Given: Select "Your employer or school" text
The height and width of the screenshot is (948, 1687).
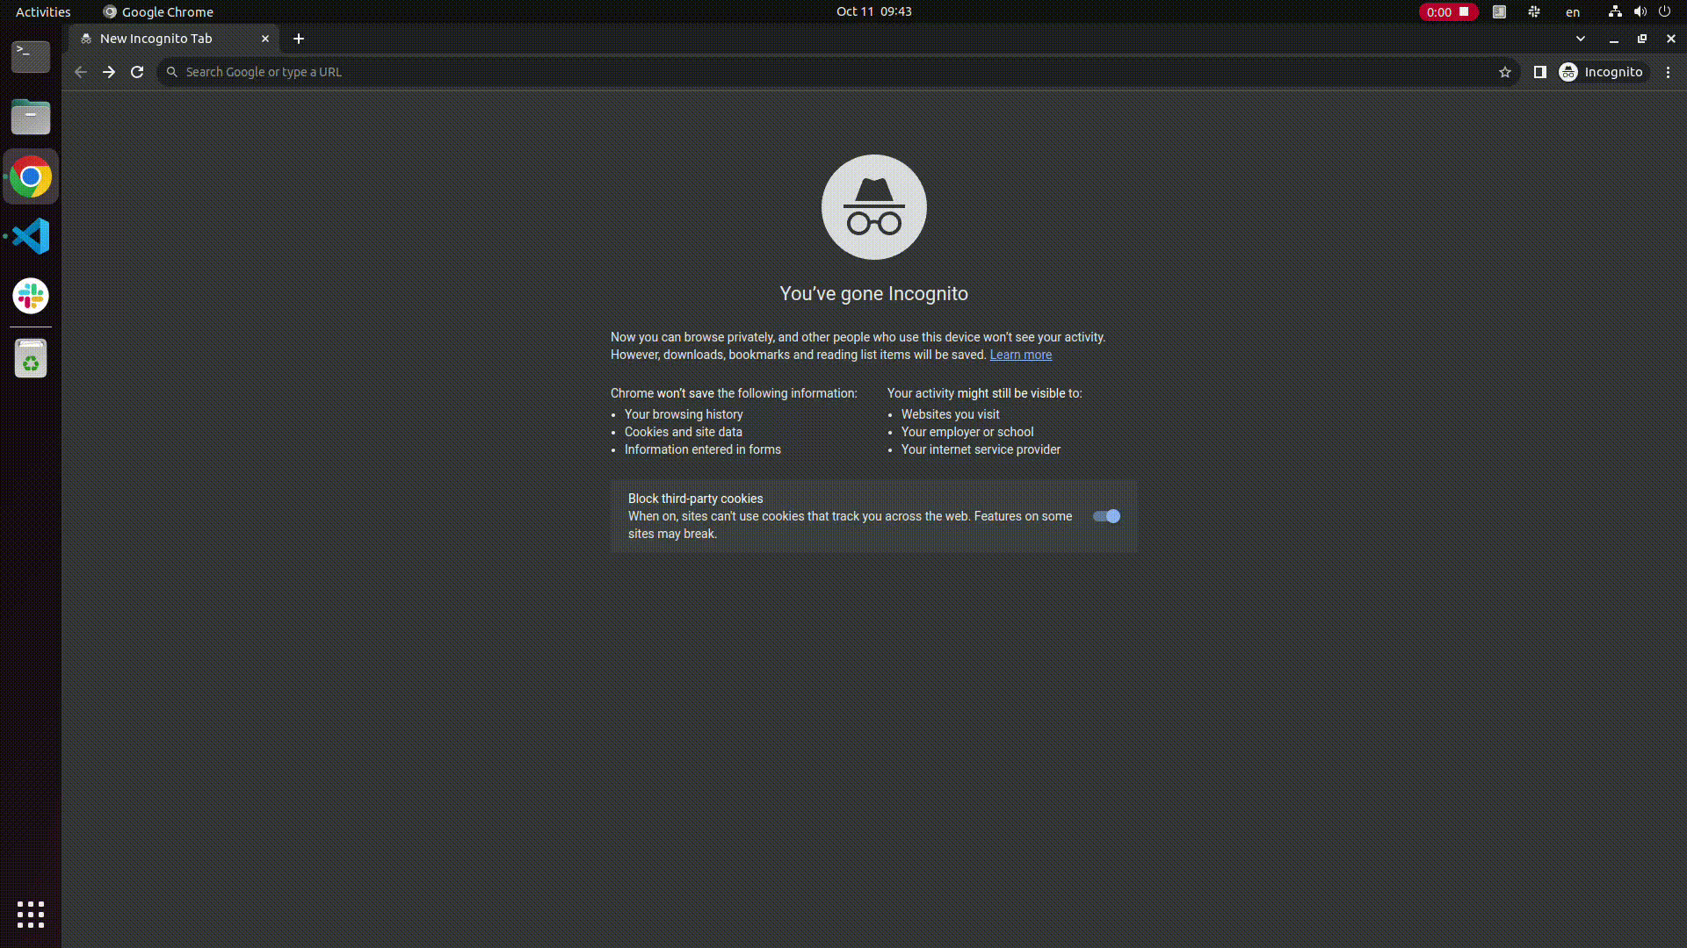Looking at the screenshot, I should [x=967, y=432].
